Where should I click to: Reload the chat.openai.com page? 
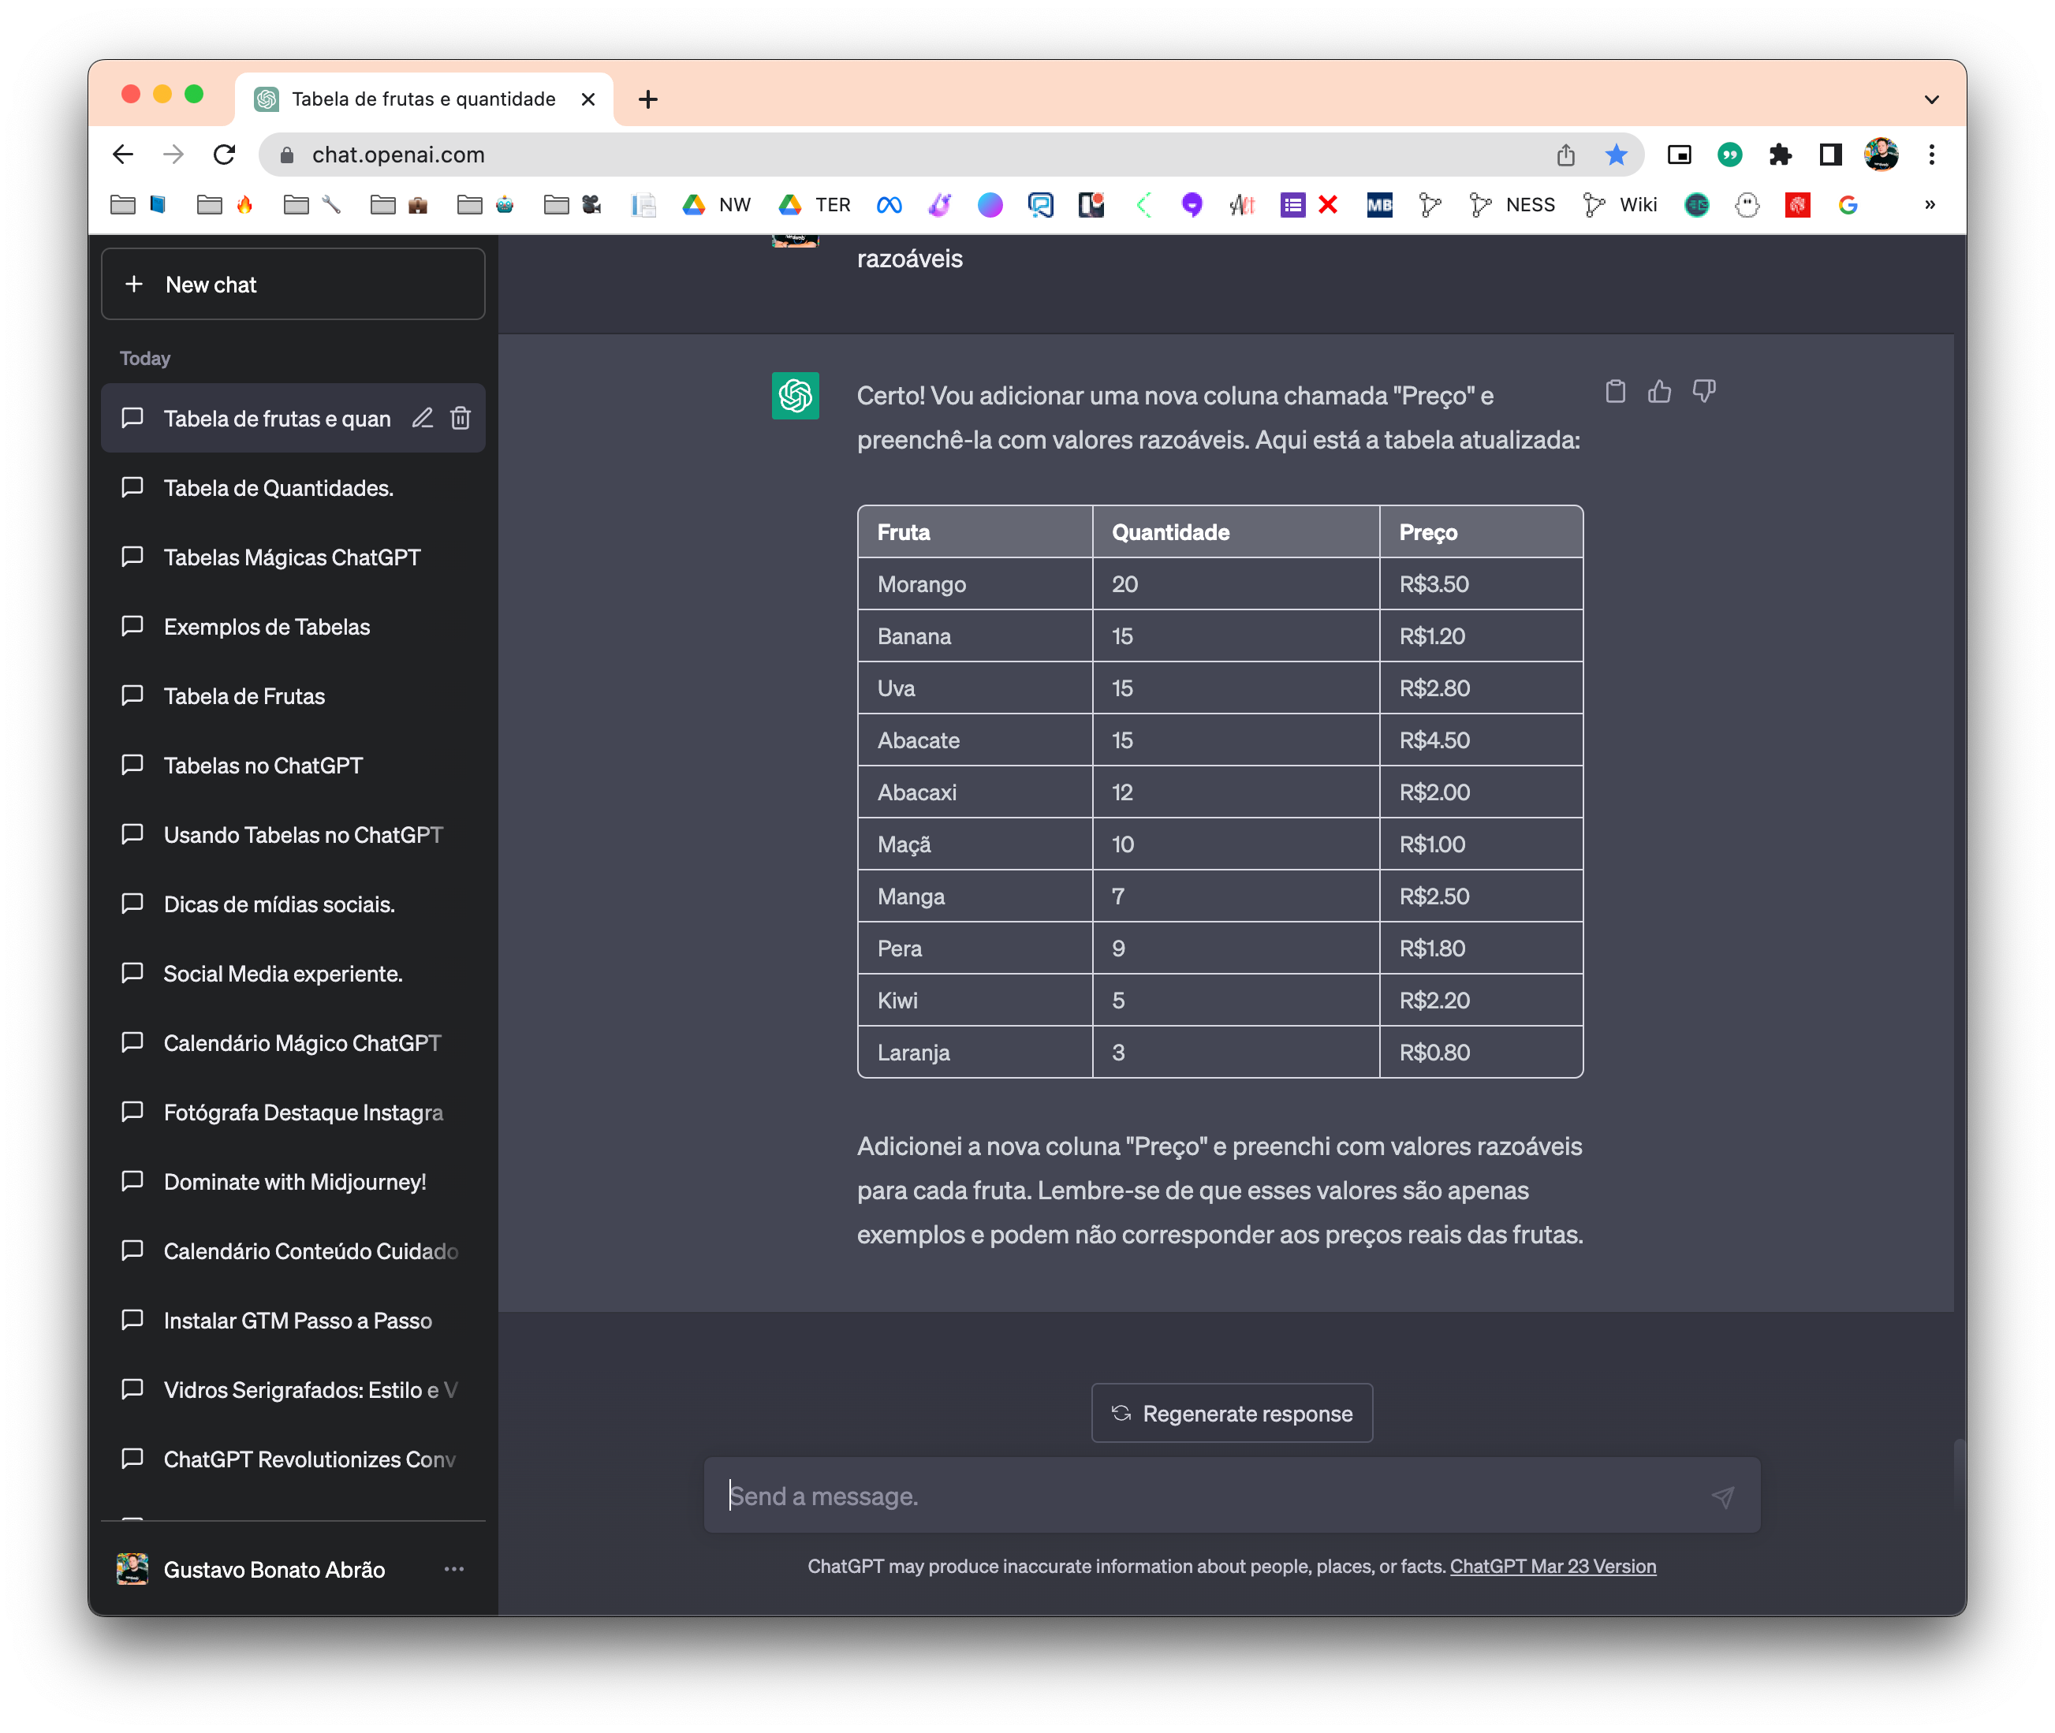pyautogui.click(x=225, y=155)
